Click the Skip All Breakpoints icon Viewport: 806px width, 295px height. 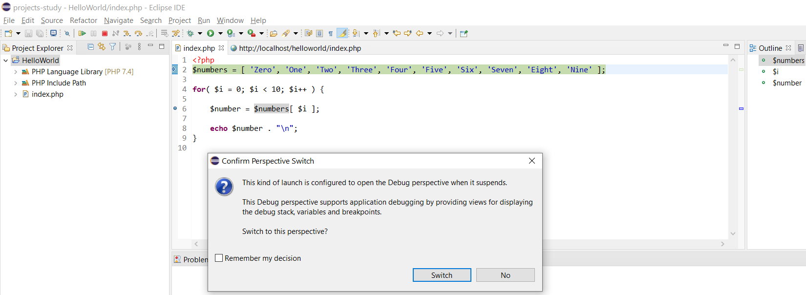(x=67, y=33)
